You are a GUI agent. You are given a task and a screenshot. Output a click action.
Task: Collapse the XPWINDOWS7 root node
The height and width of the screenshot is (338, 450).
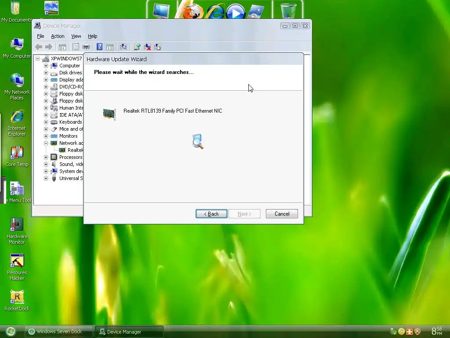coord(38,59)
